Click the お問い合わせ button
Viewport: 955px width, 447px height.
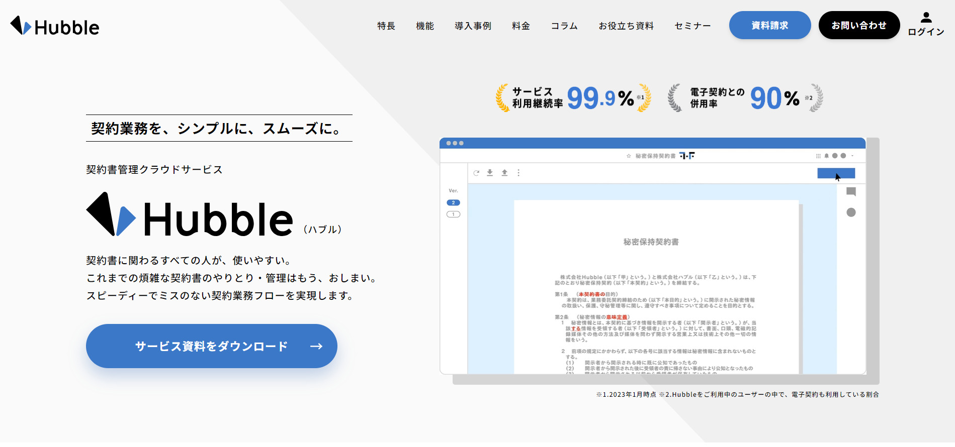[x=859, y=25]
